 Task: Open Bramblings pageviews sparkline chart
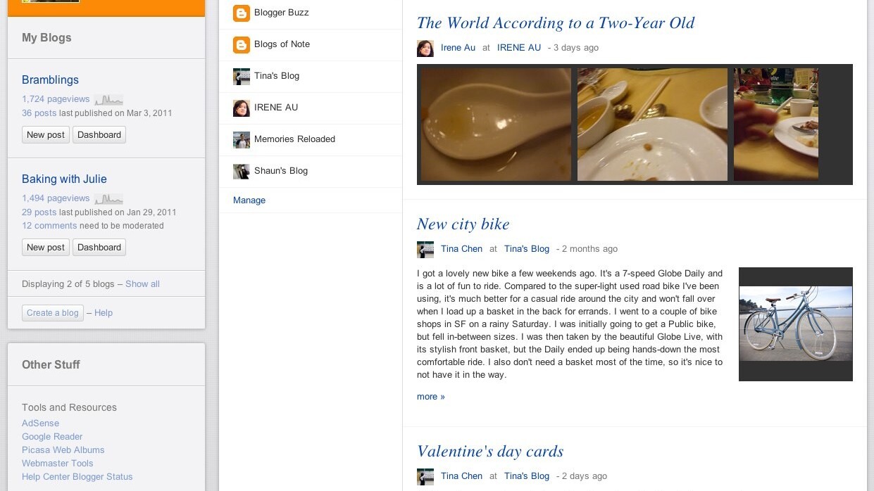point(108,100)
